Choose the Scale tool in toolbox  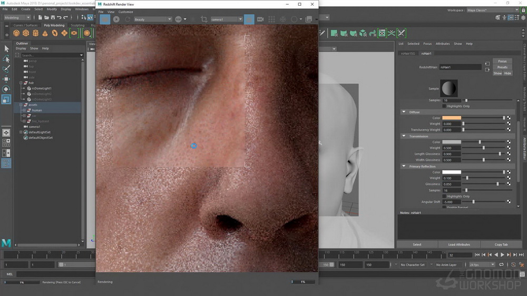6,99
